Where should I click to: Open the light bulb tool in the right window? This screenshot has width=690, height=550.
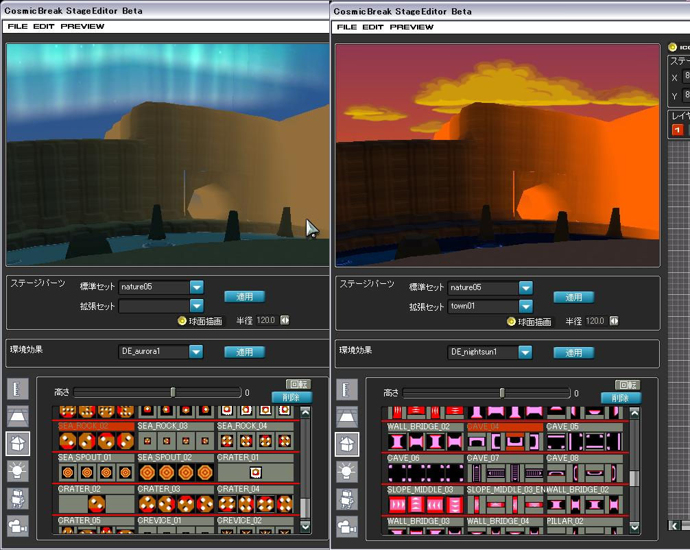click(347, 472)
